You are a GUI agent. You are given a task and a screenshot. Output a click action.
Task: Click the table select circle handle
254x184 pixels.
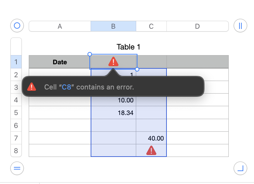17,26
